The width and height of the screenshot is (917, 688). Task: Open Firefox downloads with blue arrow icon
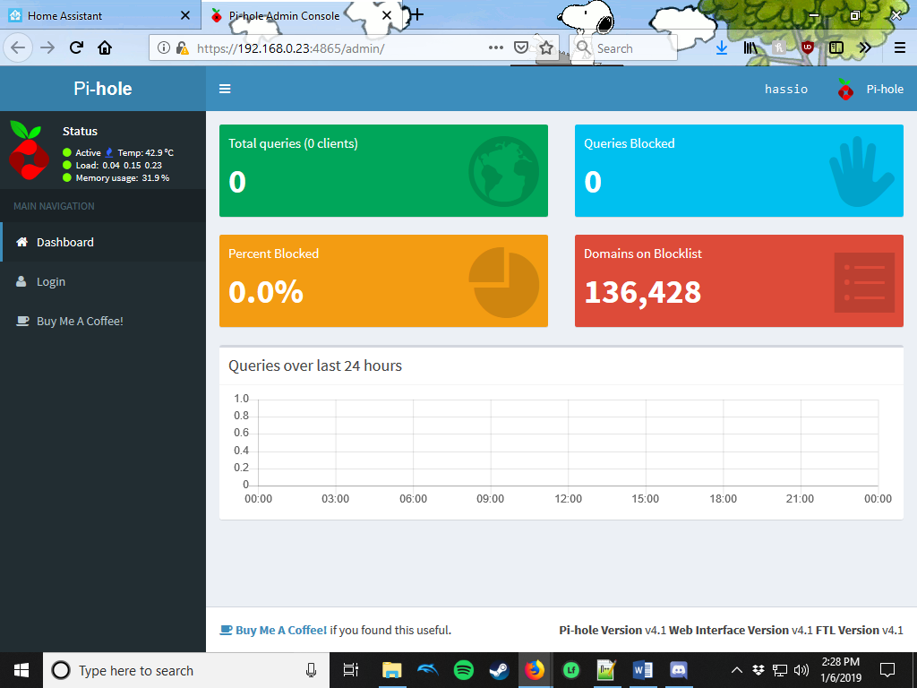click(722, 47)
